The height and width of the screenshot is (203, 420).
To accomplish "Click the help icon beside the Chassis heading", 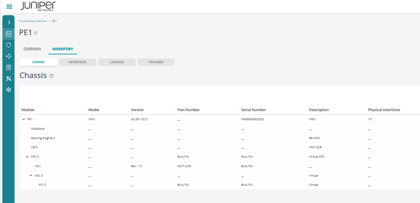I will 51,76.
